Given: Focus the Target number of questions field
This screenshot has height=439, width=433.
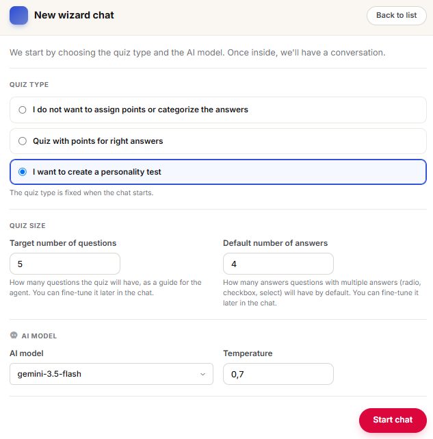Looking at the screenshot, I should tap(65, 264).
